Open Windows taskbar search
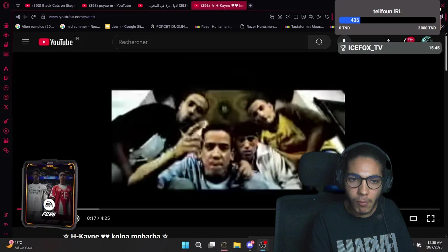The height and width of the screenshot is (252, 448). point(198,245)
